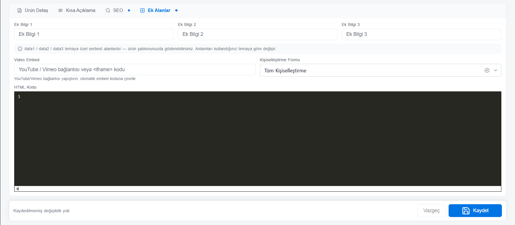Viewport: 515px width, 225px height.
Task: Click the Video Embed label
Action: (x=27, y=60)
